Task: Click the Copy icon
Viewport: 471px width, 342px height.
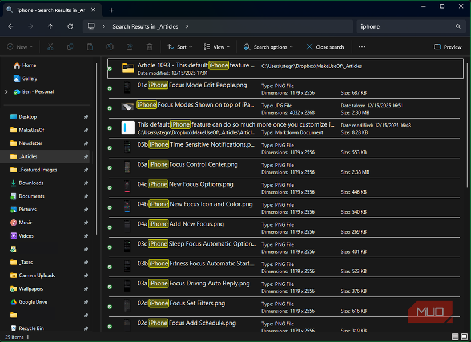Action: point(70,47)
